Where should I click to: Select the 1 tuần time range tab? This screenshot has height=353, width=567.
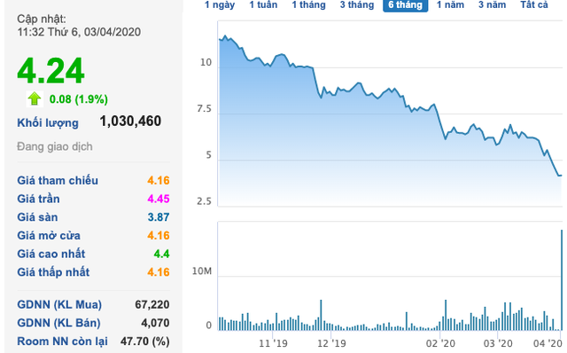click(x=263, y=5)
